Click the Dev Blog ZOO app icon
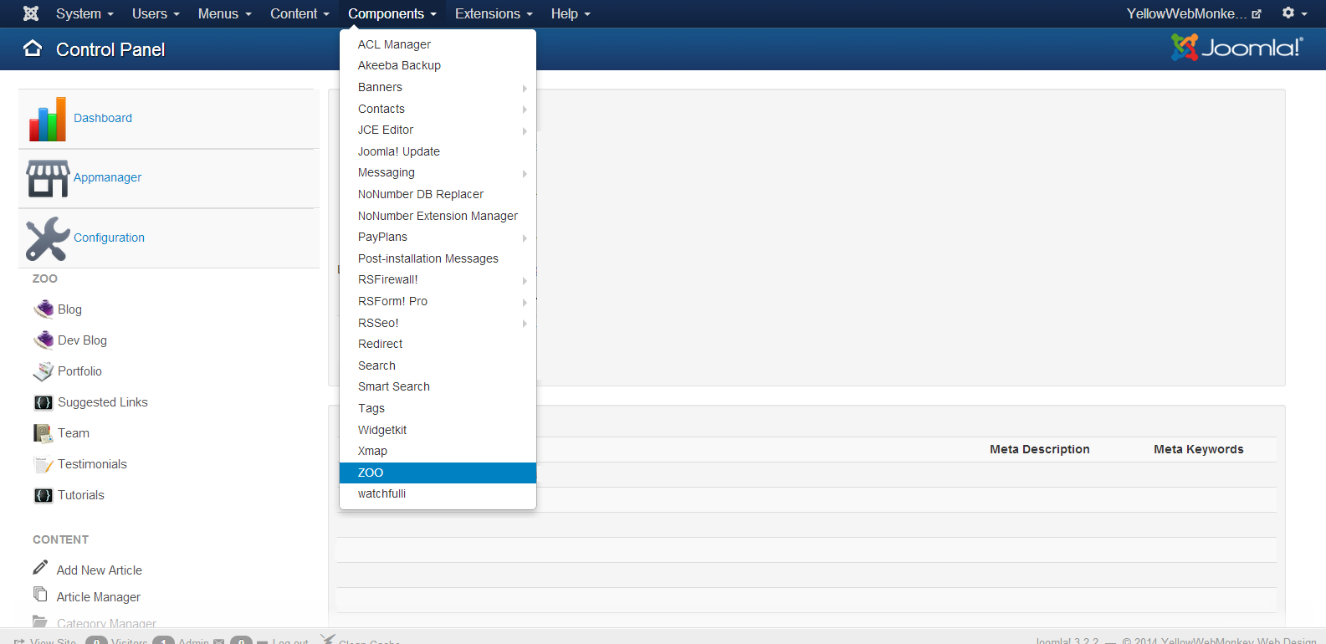This screenshot has height=644, width=1326. pyautogui.click(x=44, y=340)
